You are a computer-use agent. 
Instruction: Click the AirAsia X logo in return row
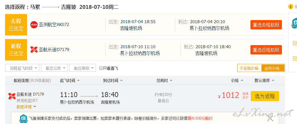pyautogui.click(x=34, y=49)
